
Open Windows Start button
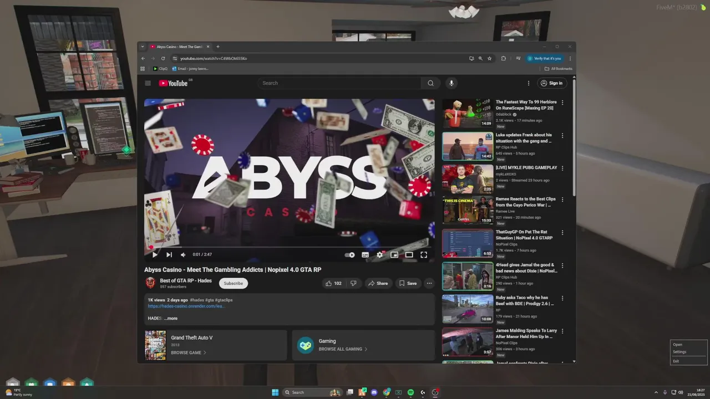click(x=275, y=392)
